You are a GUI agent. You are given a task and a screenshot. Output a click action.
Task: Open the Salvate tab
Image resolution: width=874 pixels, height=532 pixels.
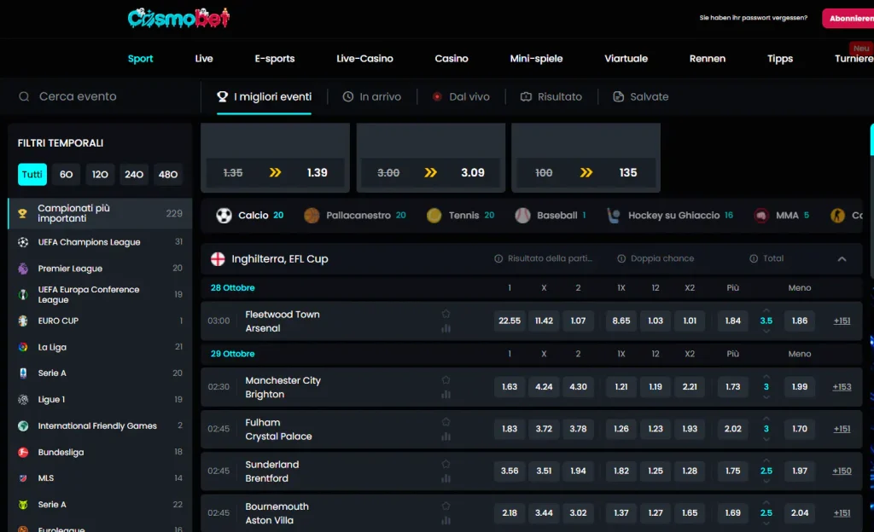(641, 97)
